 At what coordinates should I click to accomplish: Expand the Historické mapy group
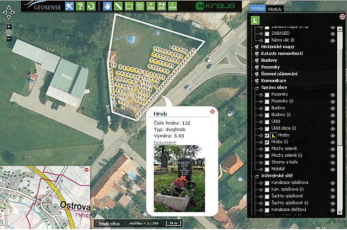(x=256, y=47)
